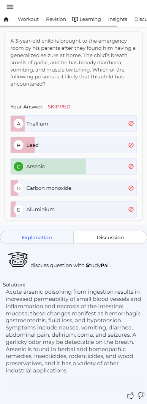Choose option D Carbon monoxide

73,188
